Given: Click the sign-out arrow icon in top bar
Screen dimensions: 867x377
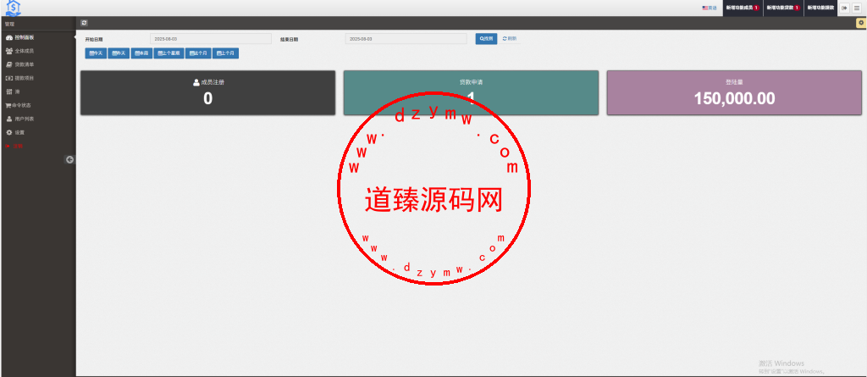Looking at the screenshot, I should (844, 8).
